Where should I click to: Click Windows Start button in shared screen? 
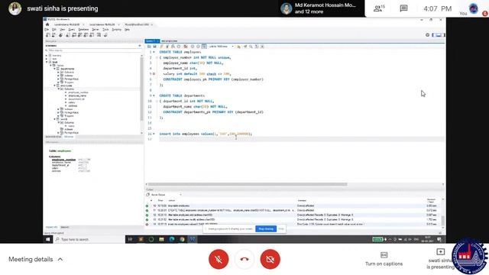point(48,239)
